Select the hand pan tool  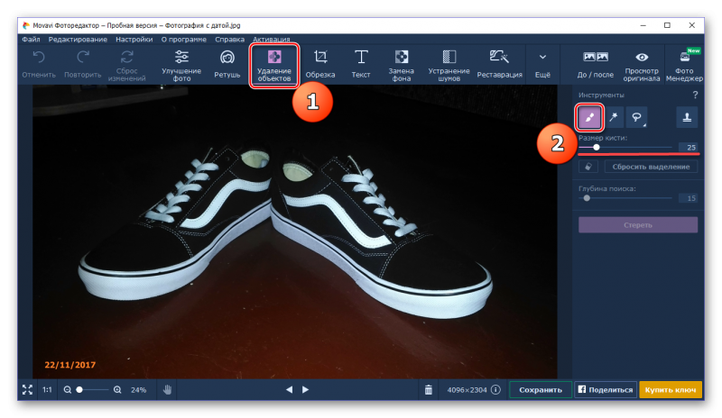[167, 390]
